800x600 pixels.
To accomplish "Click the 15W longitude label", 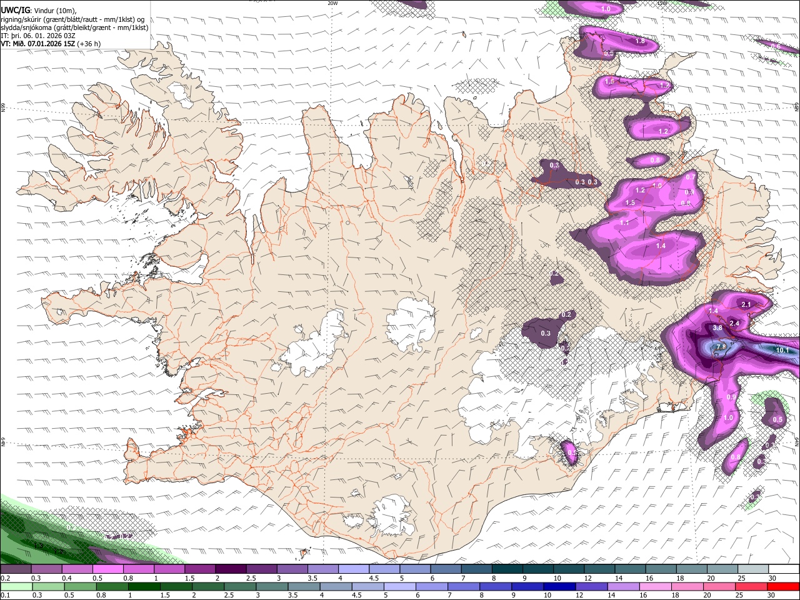I will 662,3.
